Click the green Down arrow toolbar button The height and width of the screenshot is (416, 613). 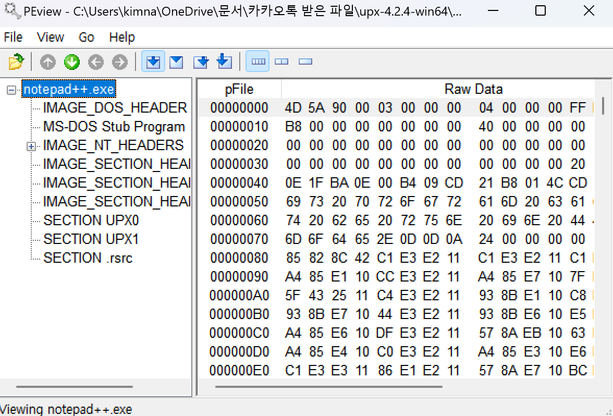click(x=72, y=62)
